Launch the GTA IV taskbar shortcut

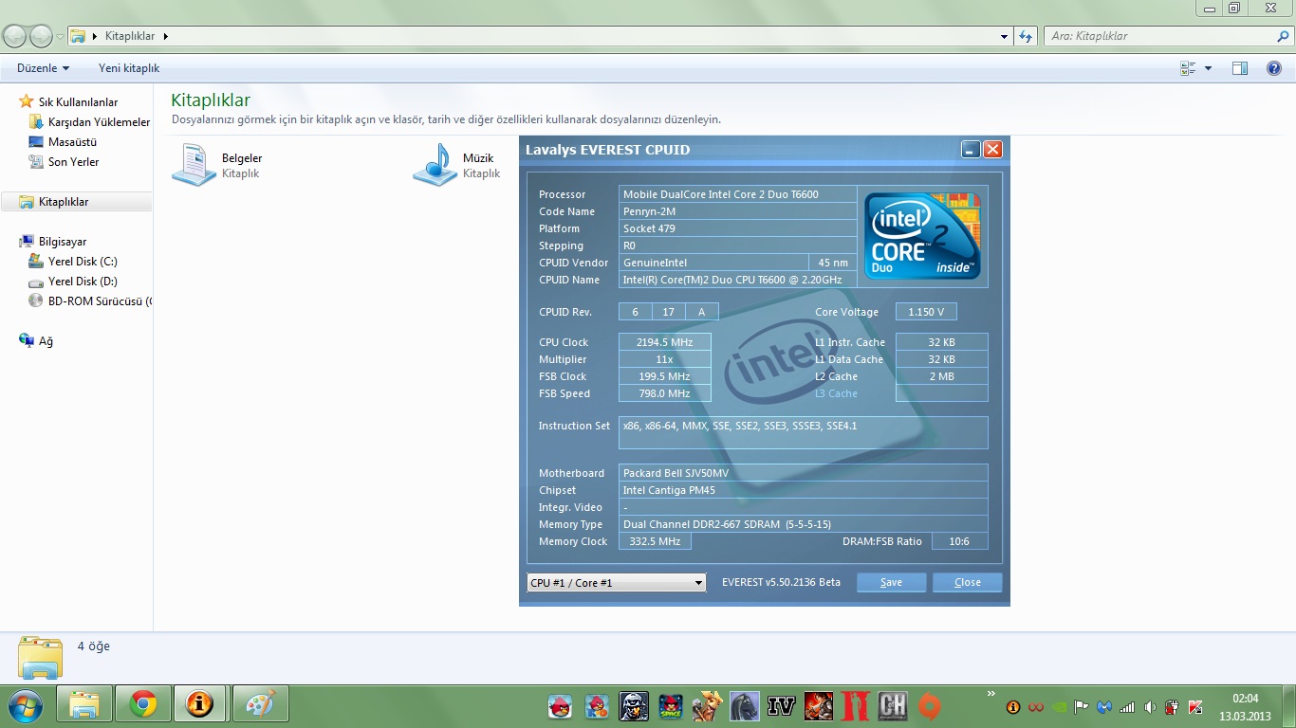coord(781,705)
